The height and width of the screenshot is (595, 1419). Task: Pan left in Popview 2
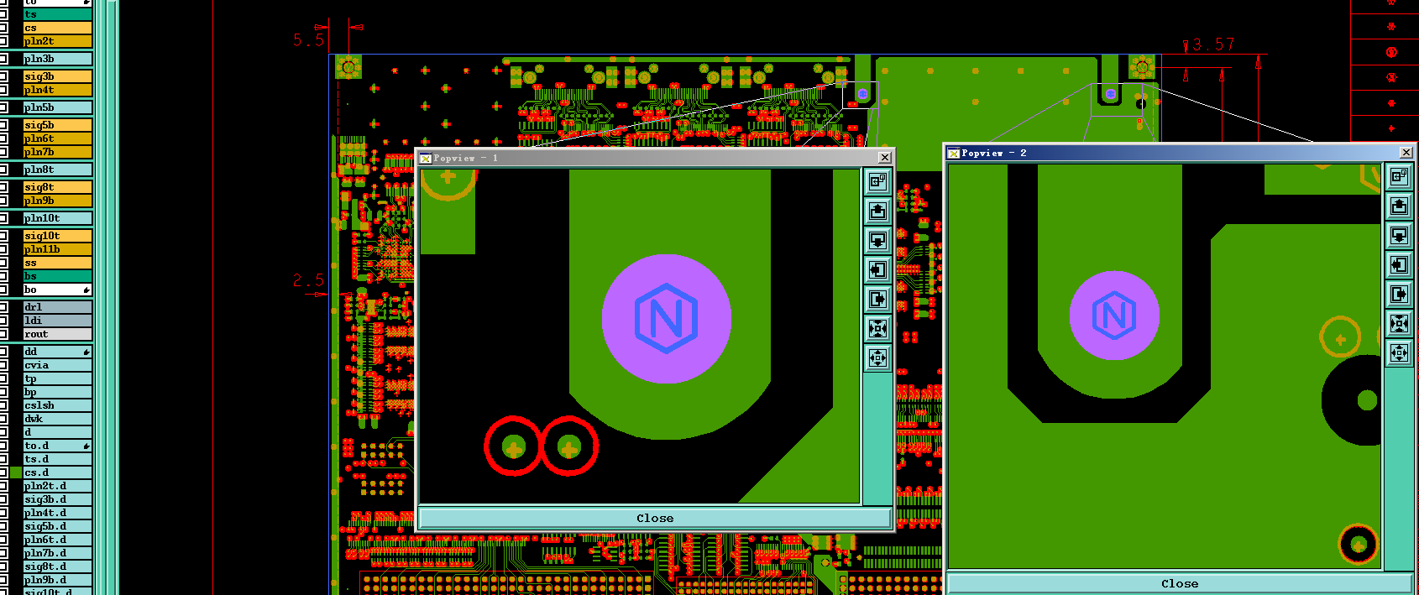1399,264
